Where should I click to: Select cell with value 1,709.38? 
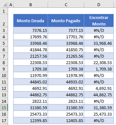pos(99,69)
